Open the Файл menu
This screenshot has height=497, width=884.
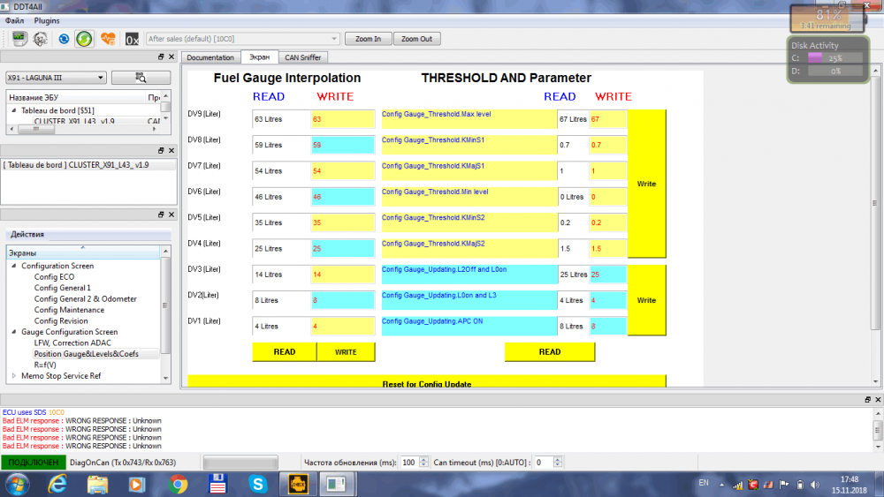[x=15, y=20]
